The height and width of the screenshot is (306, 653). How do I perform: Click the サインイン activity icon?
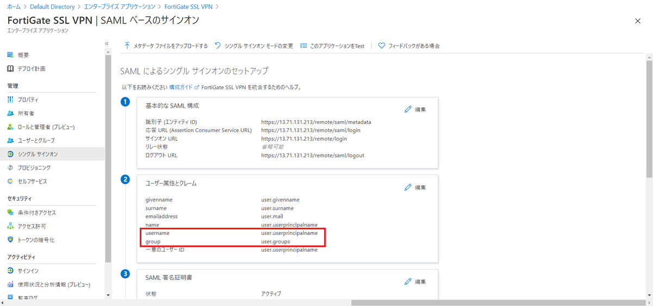coord(10,271)
